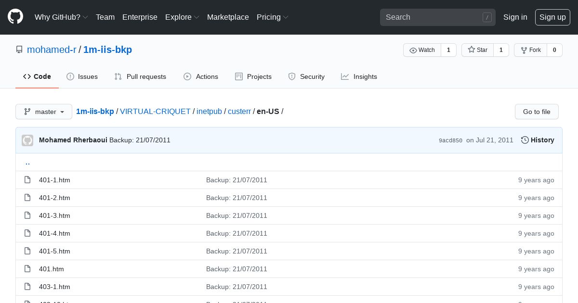Switch to the Issues tab
This screenshot has height=303, width=578.
[82, 76]
